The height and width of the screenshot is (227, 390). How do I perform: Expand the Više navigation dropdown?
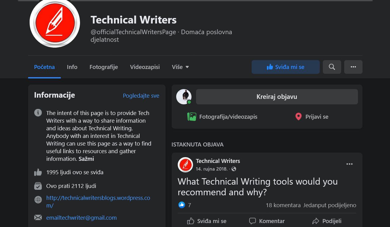pos(180,67)
